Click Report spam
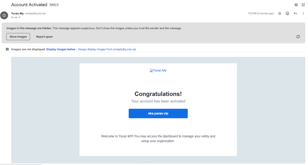The image size is (308, 165). 44,37
